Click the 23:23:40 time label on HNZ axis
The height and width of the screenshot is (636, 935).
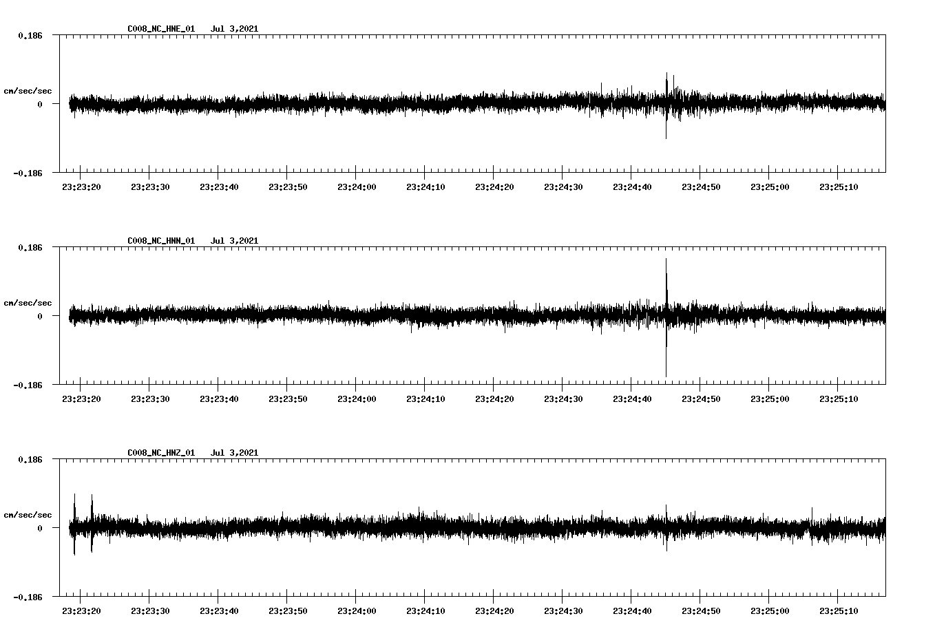tap(219, 611)
